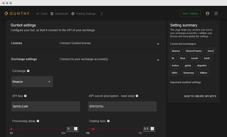The image size is (227, 137).
Task: Select the kraken exchange chip
Action: 175,65
